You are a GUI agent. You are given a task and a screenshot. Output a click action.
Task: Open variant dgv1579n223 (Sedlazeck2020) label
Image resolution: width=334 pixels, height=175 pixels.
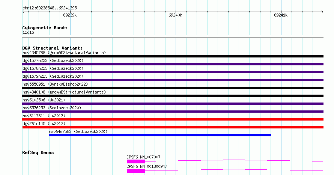(x=53, y=76)
